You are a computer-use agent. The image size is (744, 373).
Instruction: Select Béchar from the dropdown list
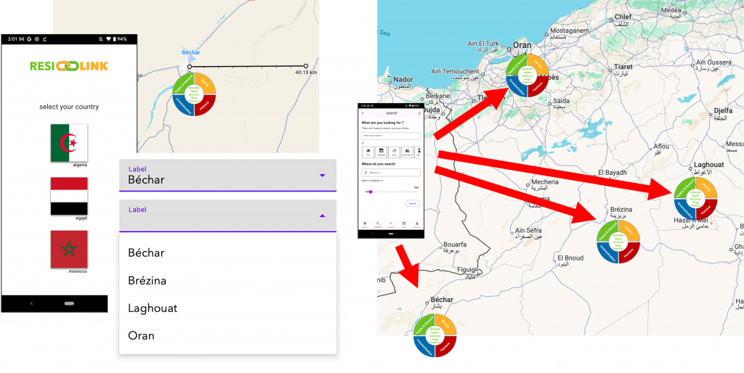coord(146,253)
